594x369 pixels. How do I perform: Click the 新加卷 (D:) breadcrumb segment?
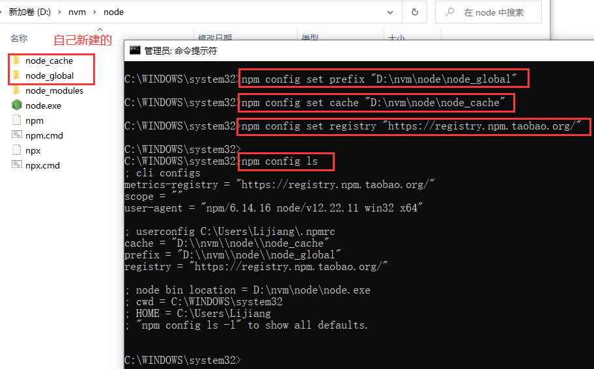click(29, 12)
